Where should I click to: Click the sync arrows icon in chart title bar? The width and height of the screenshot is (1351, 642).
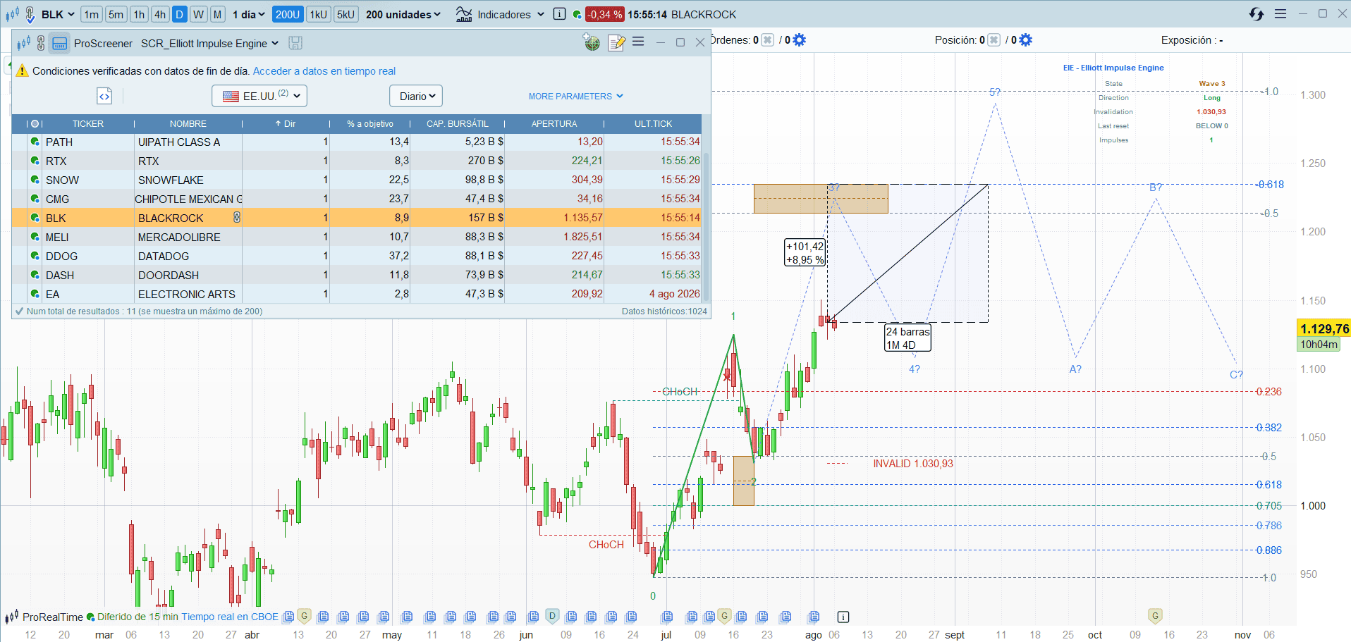point(1256,14)
